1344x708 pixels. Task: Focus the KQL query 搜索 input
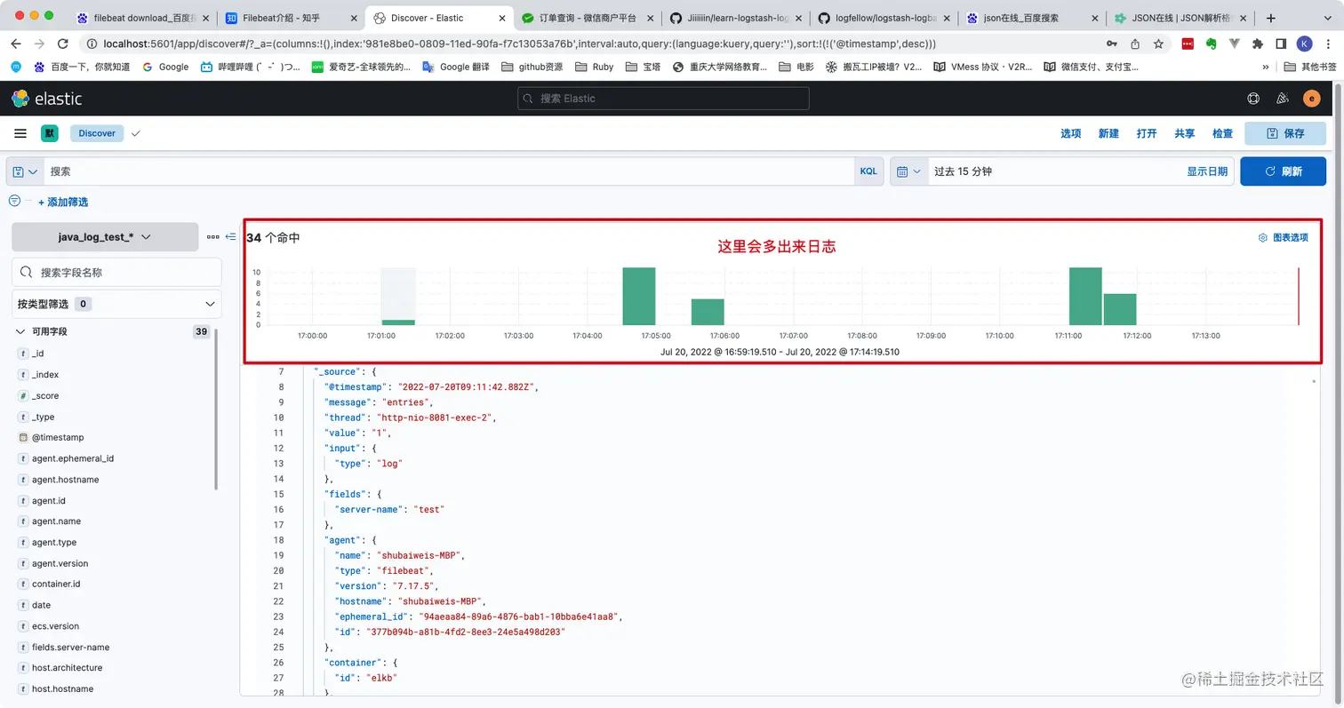[449, 171]
